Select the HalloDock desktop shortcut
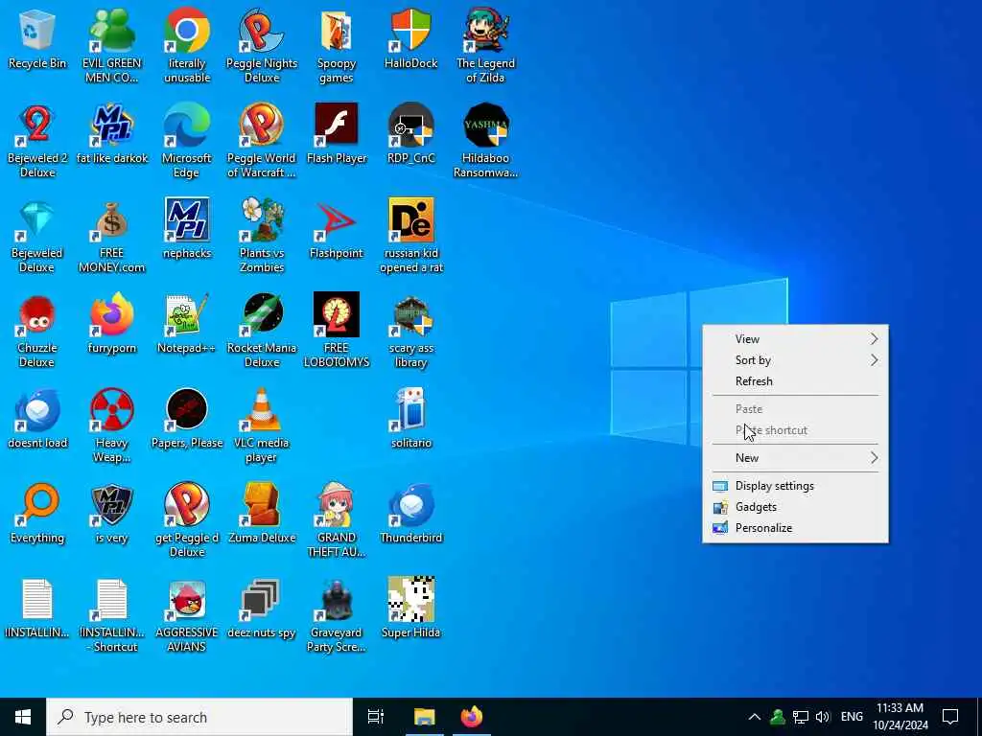 pyautogui.click(x=410, y=39)
